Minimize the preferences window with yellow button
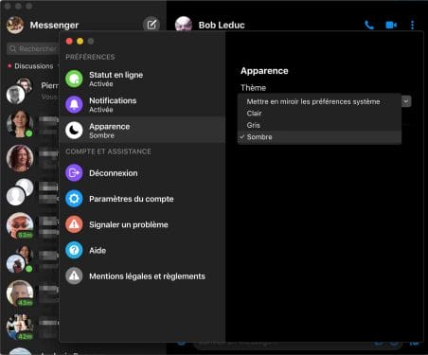The image size is (428, 355). click(x=80, y=41)
